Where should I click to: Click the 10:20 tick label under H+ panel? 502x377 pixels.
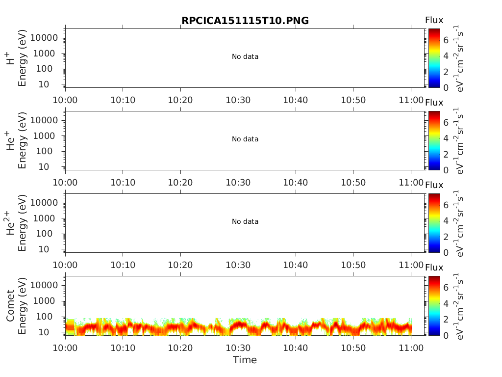(180, 100)
